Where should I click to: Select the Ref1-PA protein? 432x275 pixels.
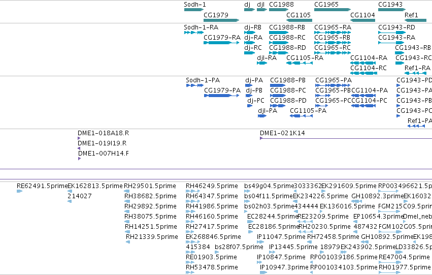pyautogui.click(x=420, y=121)
